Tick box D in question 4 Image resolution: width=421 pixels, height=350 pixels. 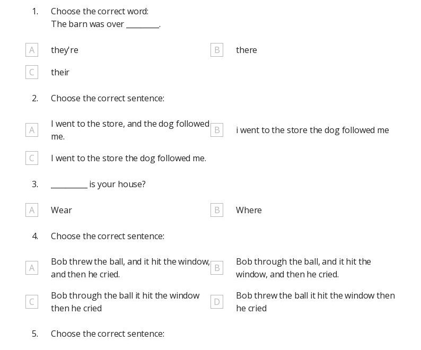coord(217,302)
